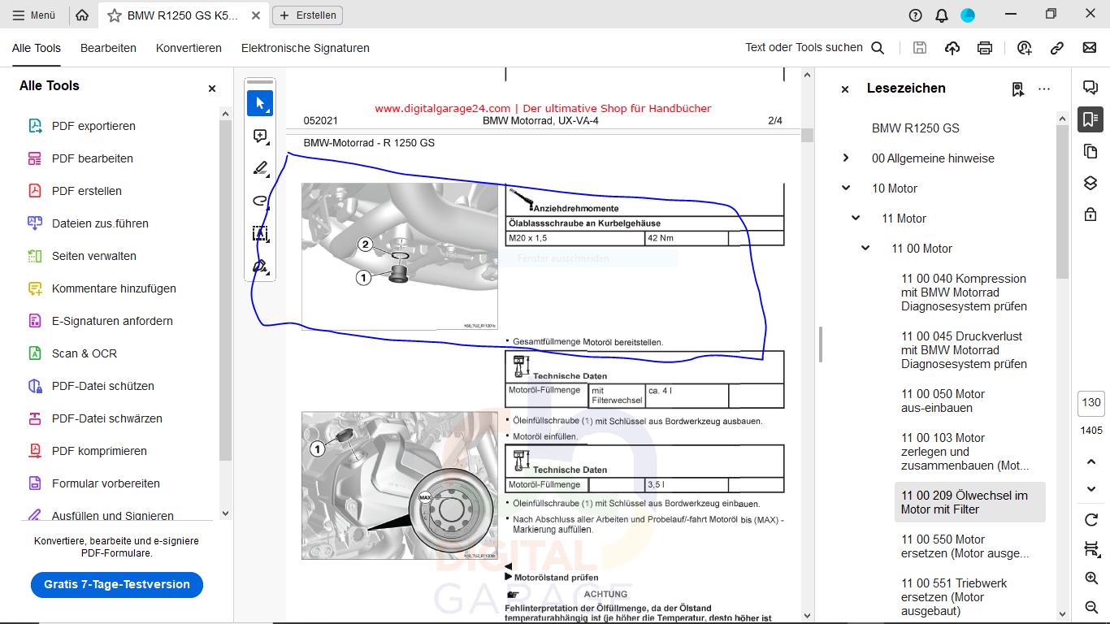Rotate the page with the rotate icon
The height and width of the screenshot is (624, 1110).
coord(1091,520)
